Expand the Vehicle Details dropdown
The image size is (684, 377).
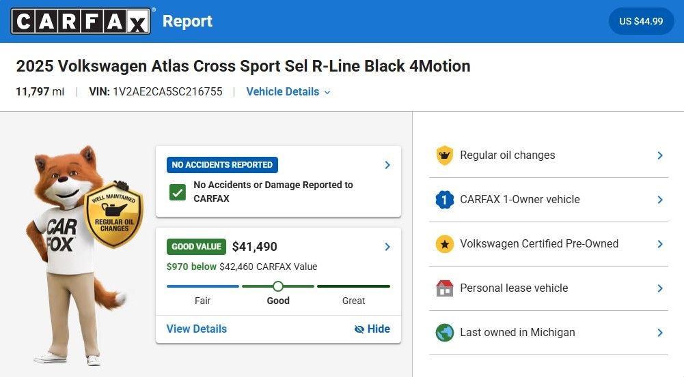(288, 91)
